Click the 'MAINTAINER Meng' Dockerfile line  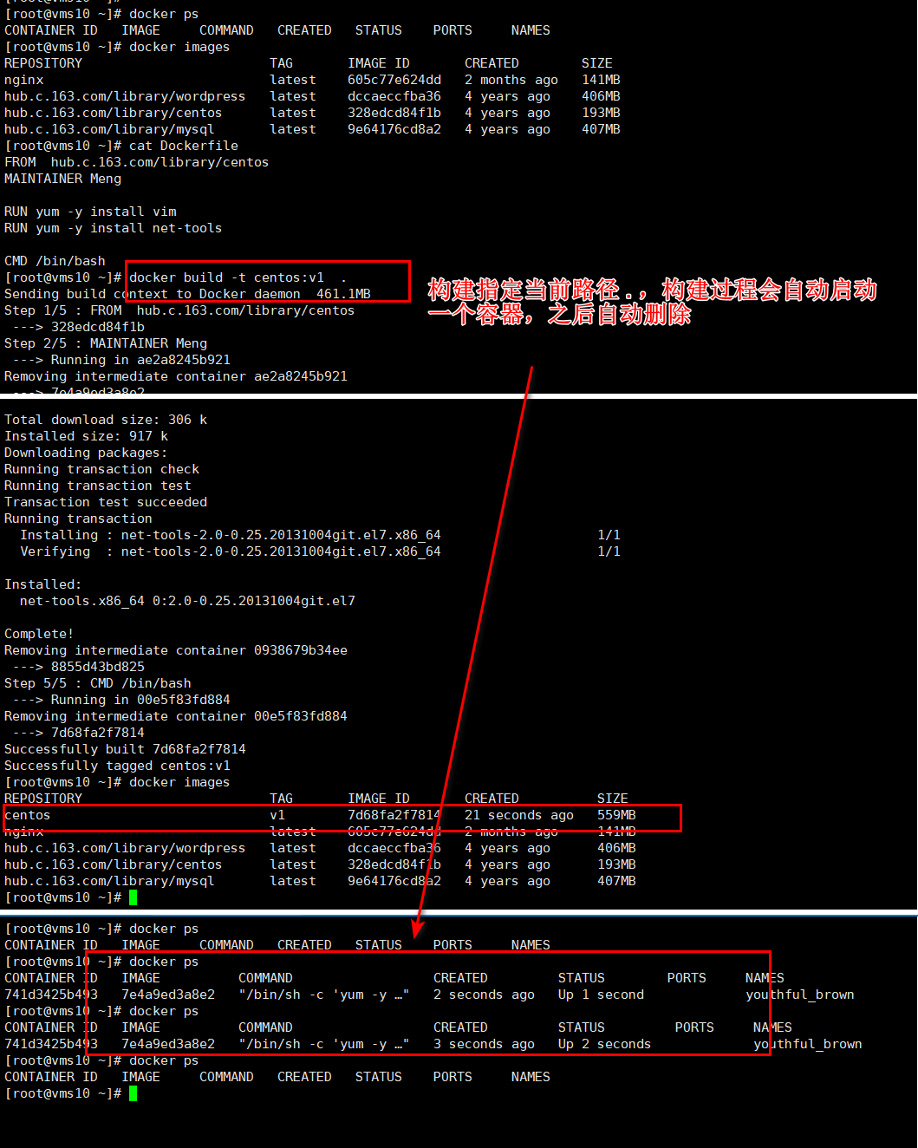(62, 179)
